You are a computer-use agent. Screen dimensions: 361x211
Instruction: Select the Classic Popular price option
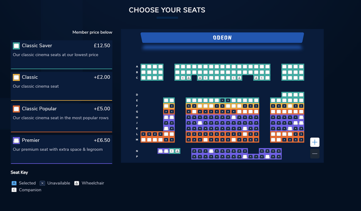coord(62,118)
